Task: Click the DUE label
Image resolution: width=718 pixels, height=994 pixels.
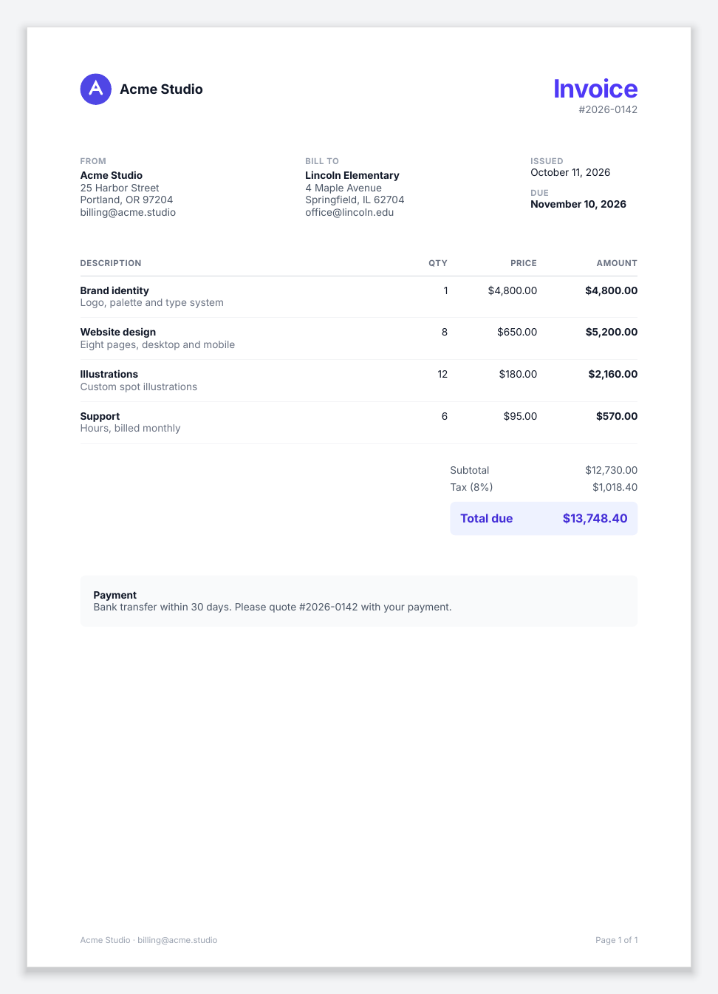Action: click(539, 193)
